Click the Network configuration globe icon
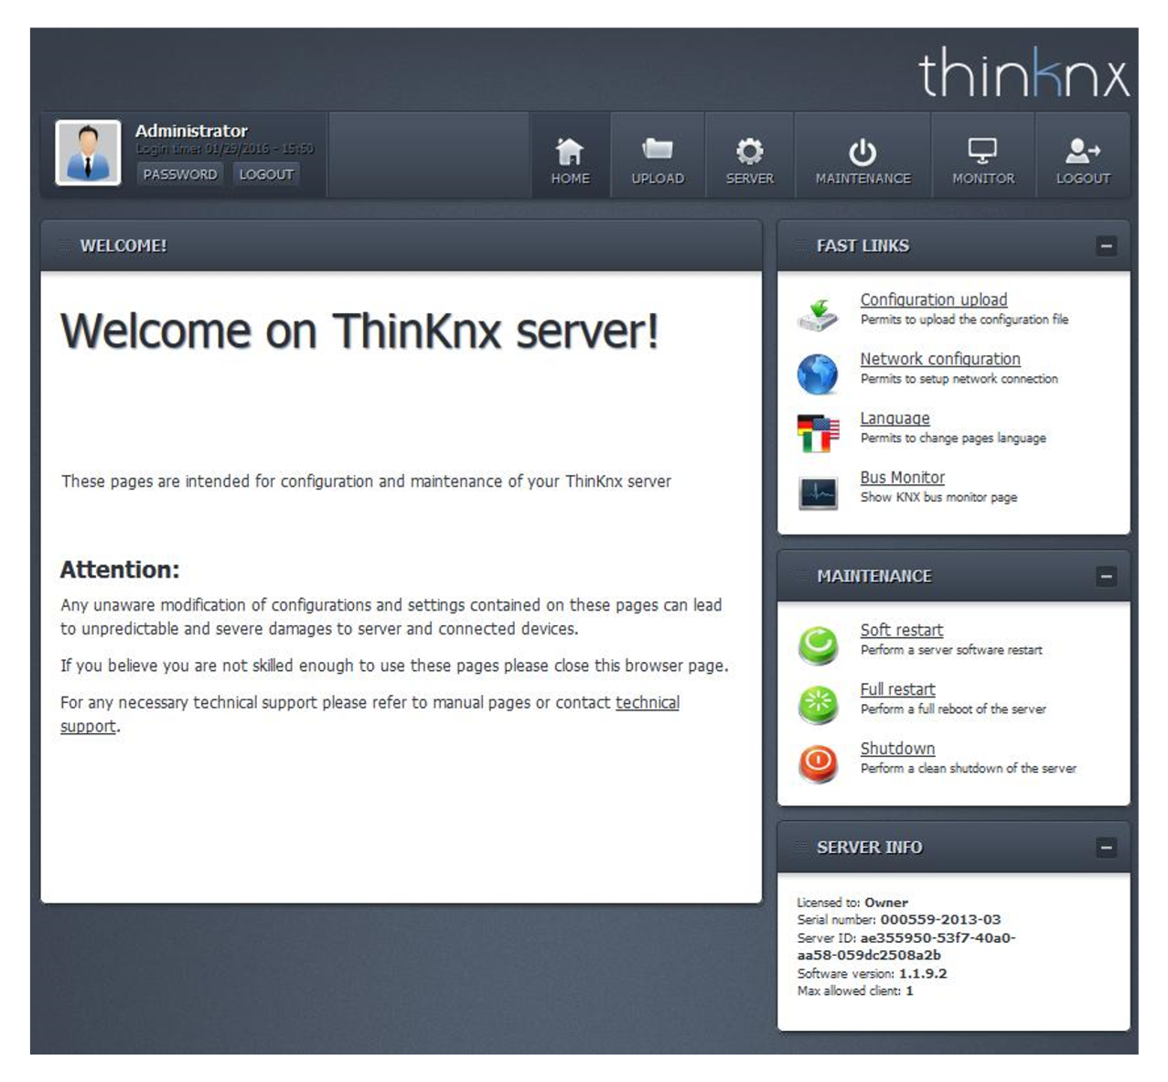 coord(817,373)
